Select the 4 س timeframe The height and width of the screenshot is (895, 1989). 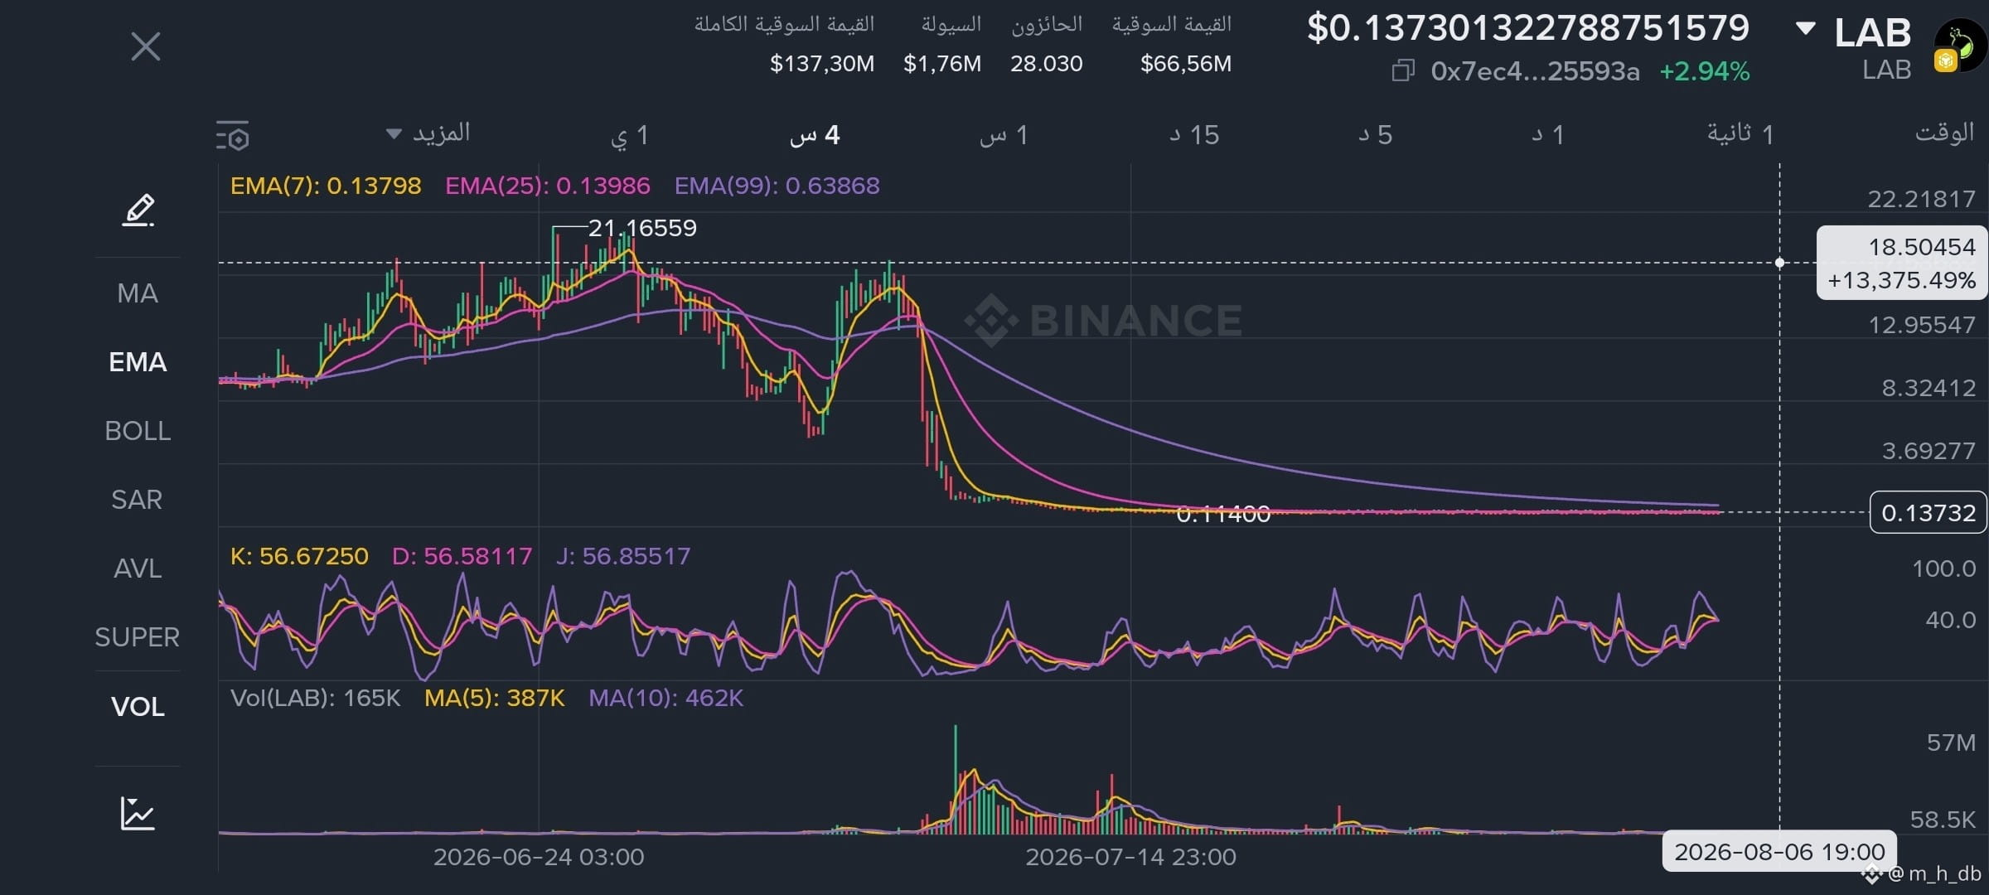(x=815, y=135)
